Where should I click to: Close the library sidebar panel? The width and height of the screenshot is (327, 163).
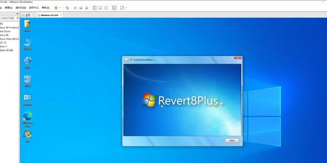tap(17, 14)
